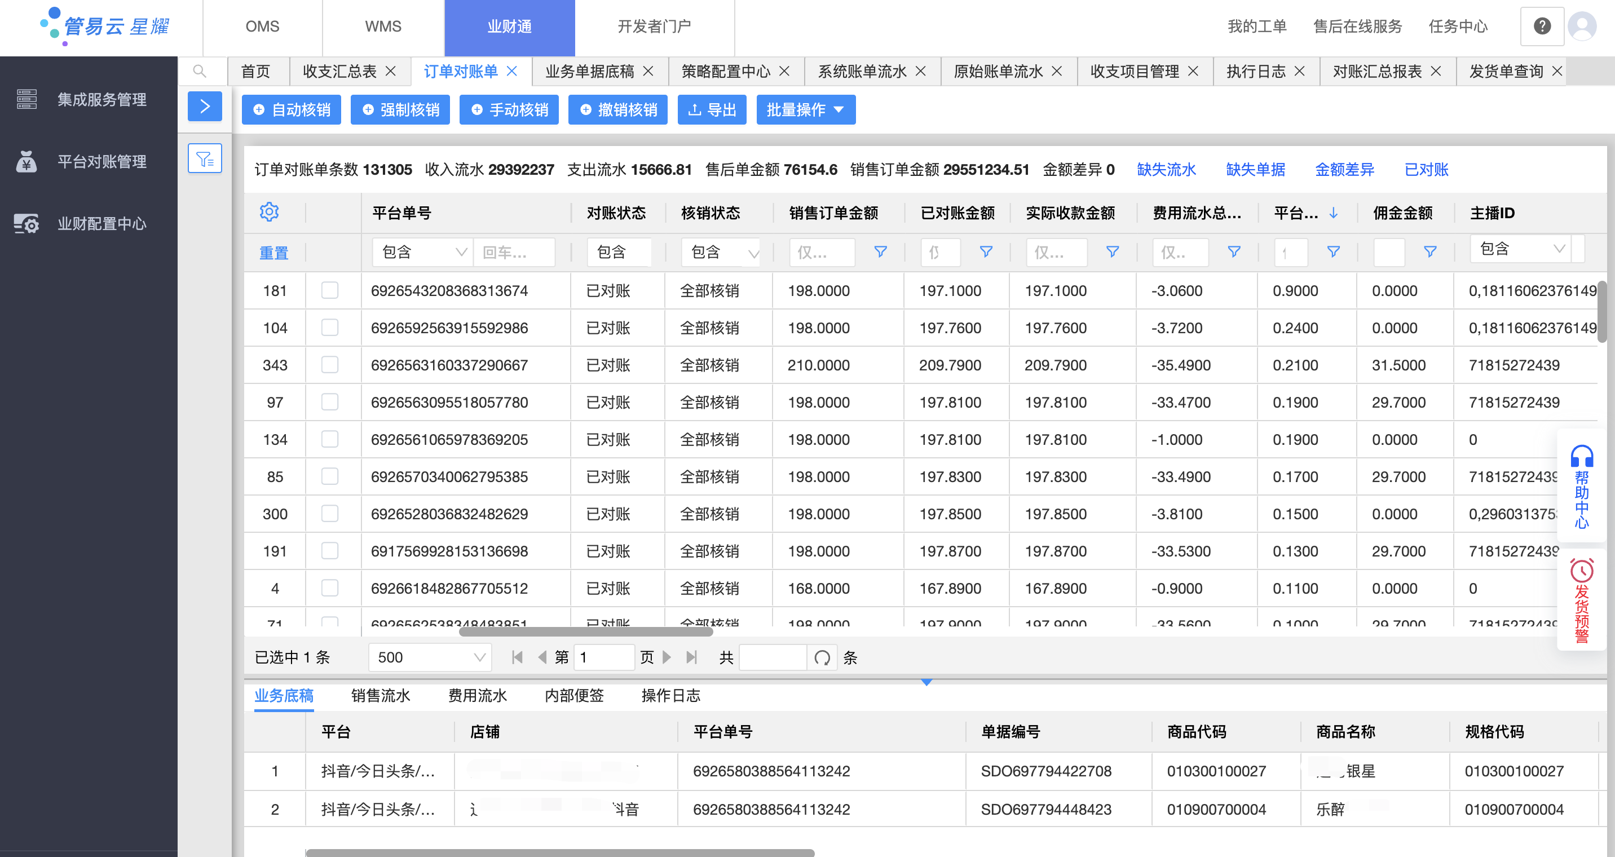Click the 集成服务管理 sidebar icon

(x=27, y=99)
